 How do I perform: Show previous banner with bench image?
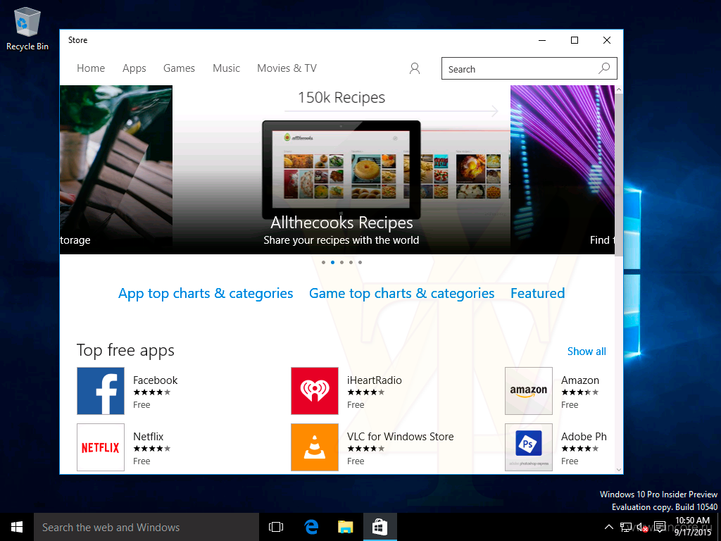tap(116, 169)
